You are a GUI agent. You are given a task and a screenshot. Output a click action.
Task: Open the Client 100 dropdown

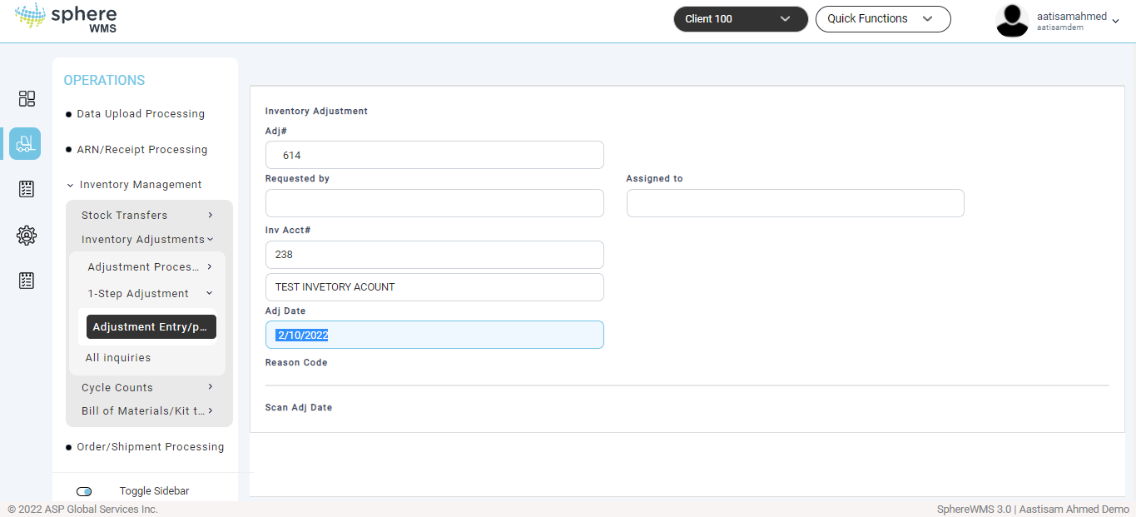click(740, 19)
